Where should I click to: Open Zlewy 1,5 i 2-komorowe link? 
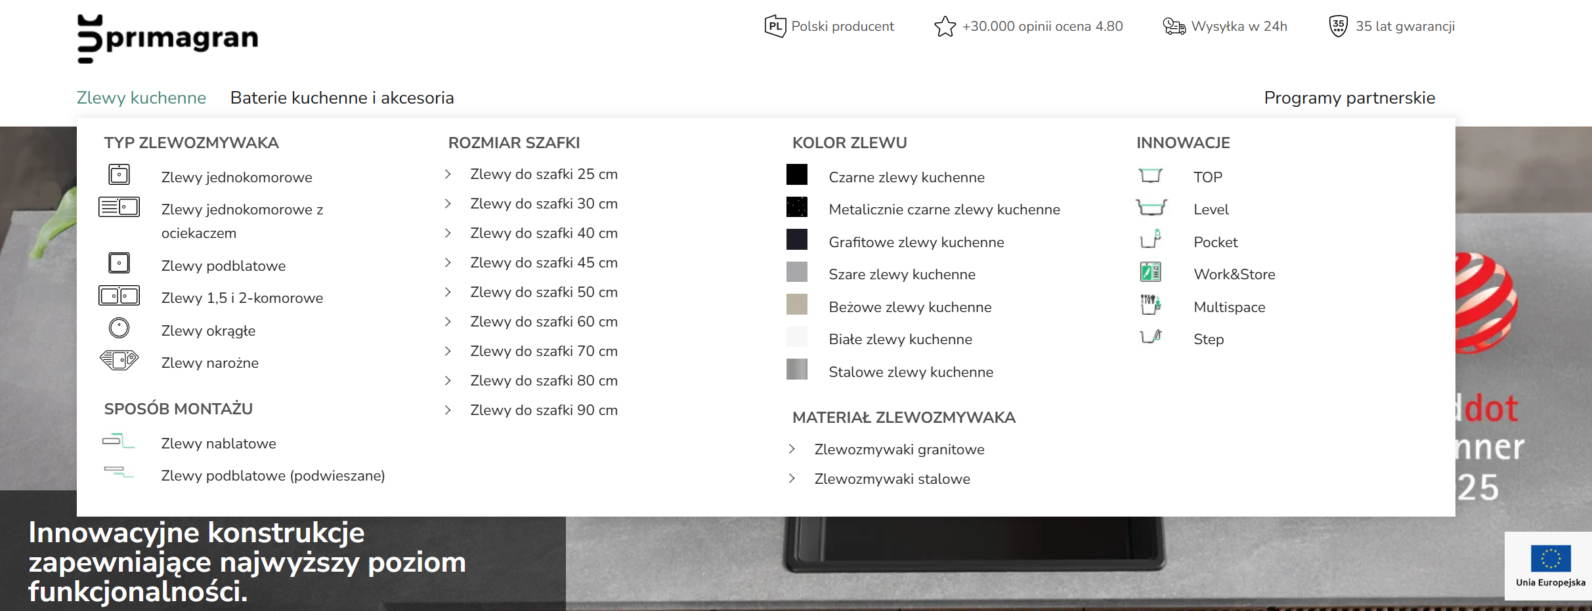point(242,298)
